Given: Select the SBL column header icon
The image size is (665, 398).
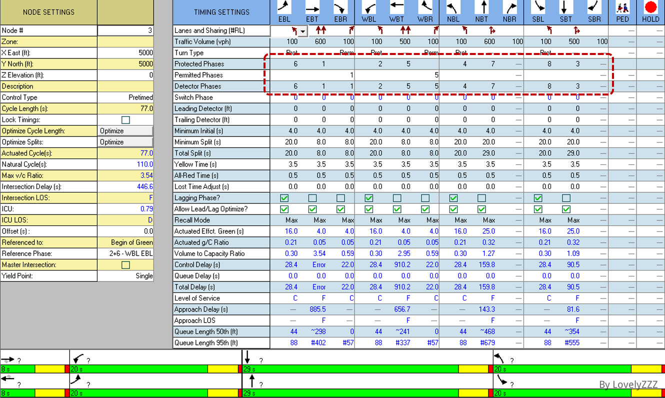Looking at the screenshot, I should point(538,7).
